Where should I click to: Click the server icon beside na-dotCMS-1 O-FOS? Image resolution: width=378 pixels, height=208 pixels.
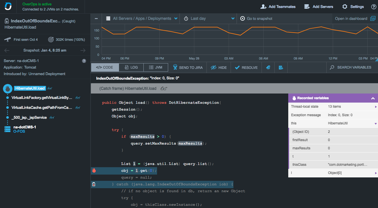click(x=7, y=129)
